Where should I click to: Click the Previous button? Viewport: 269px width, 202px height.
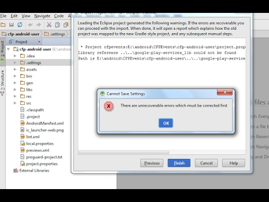(152, 163)
